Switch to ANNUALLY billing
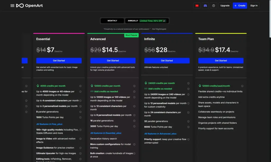The width and height of the screenshot is (271, 162). point(147,21)
